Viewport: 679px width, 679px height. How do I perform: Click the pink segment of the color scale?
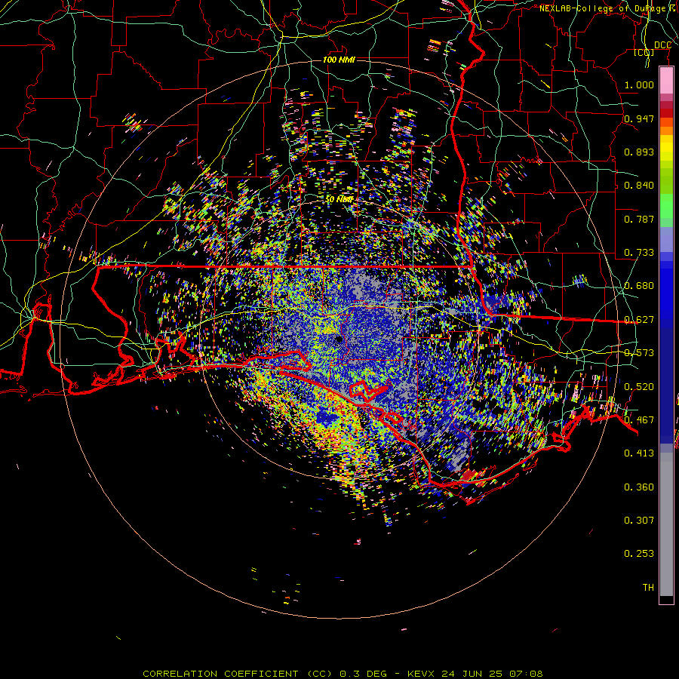[x=666, y=81]
